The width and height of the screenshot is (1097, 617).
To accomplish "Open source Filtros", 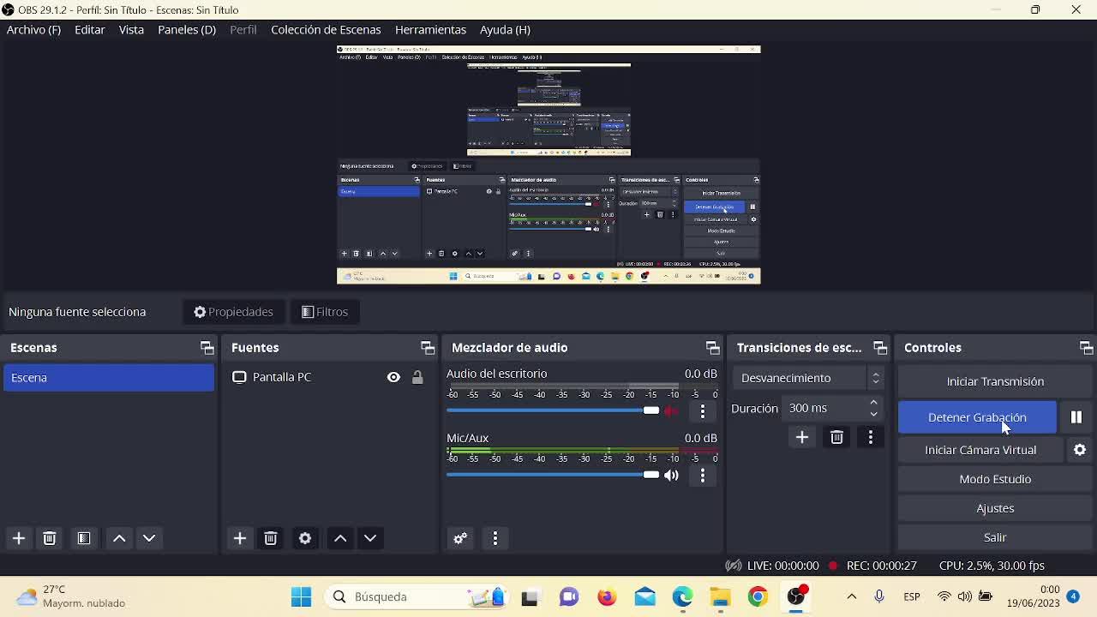I will [x=325, y=312].
